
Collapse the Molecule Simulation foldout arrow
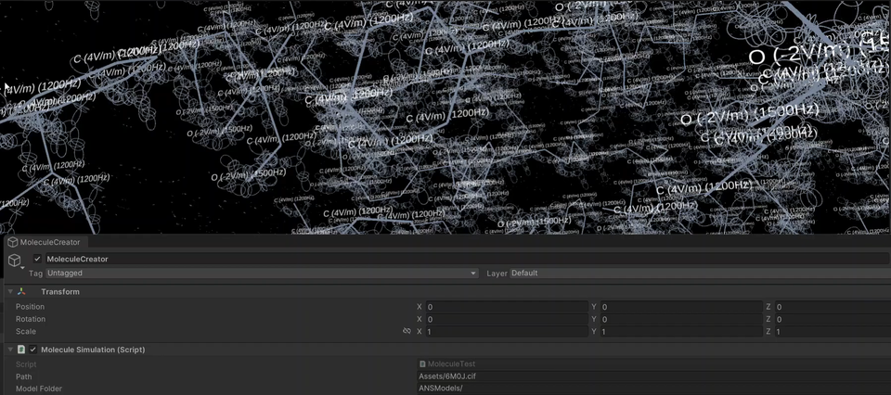pos(10,350)
